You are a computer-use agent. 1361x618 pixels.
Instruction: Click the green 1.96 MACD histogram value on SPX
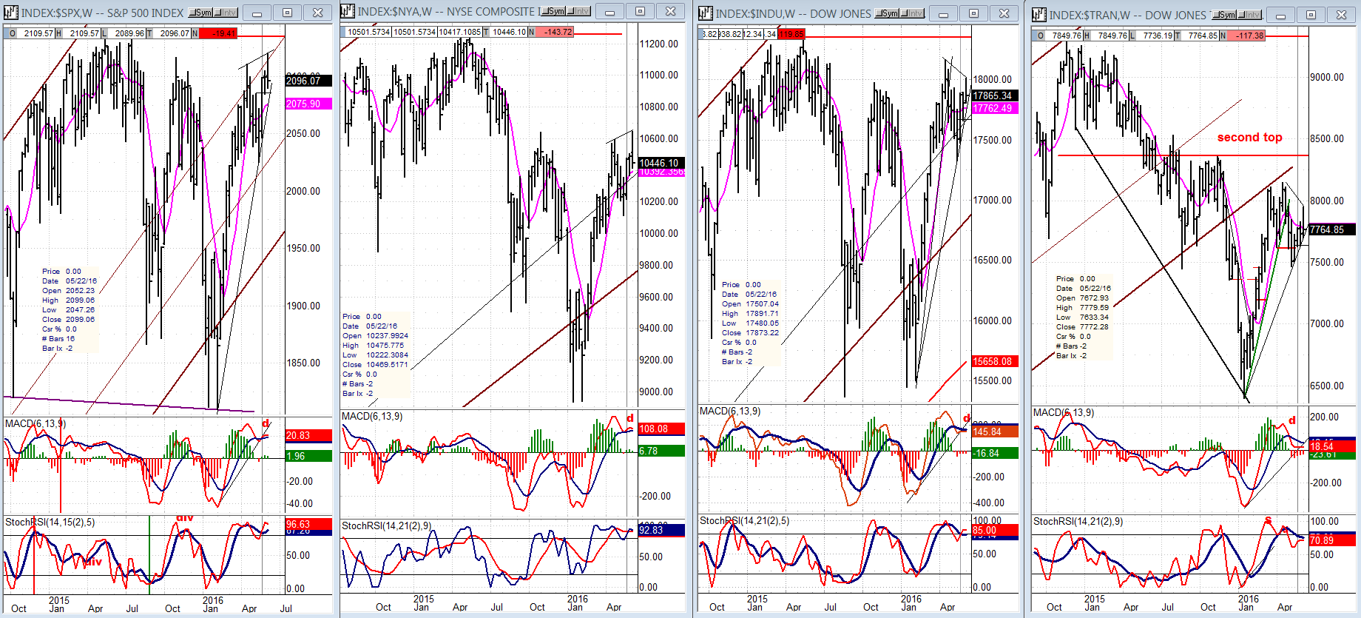308,456
